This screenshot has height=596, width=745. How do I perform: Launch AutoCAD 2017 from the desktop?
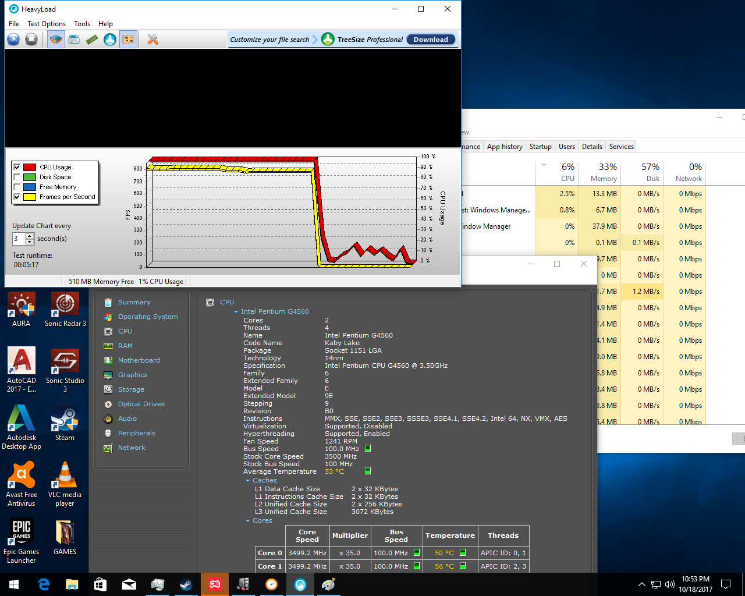[x=22, y=370]
